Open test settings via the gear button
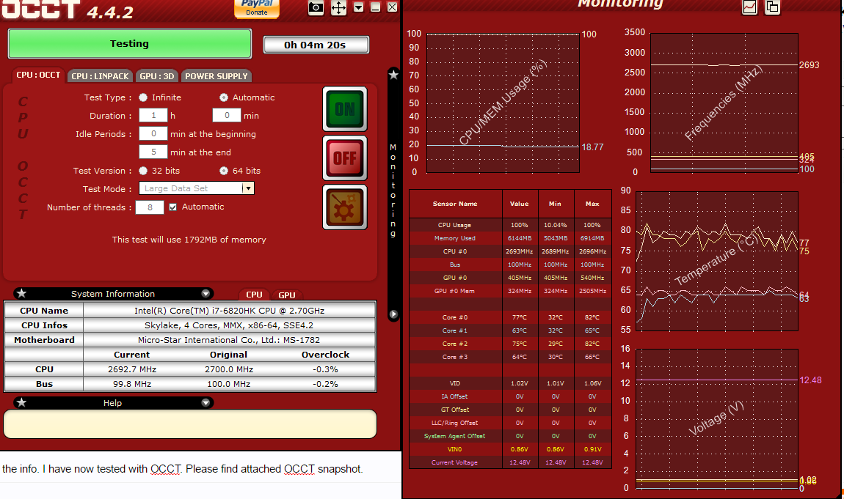The image size is (844, 499). click(345, 207)
